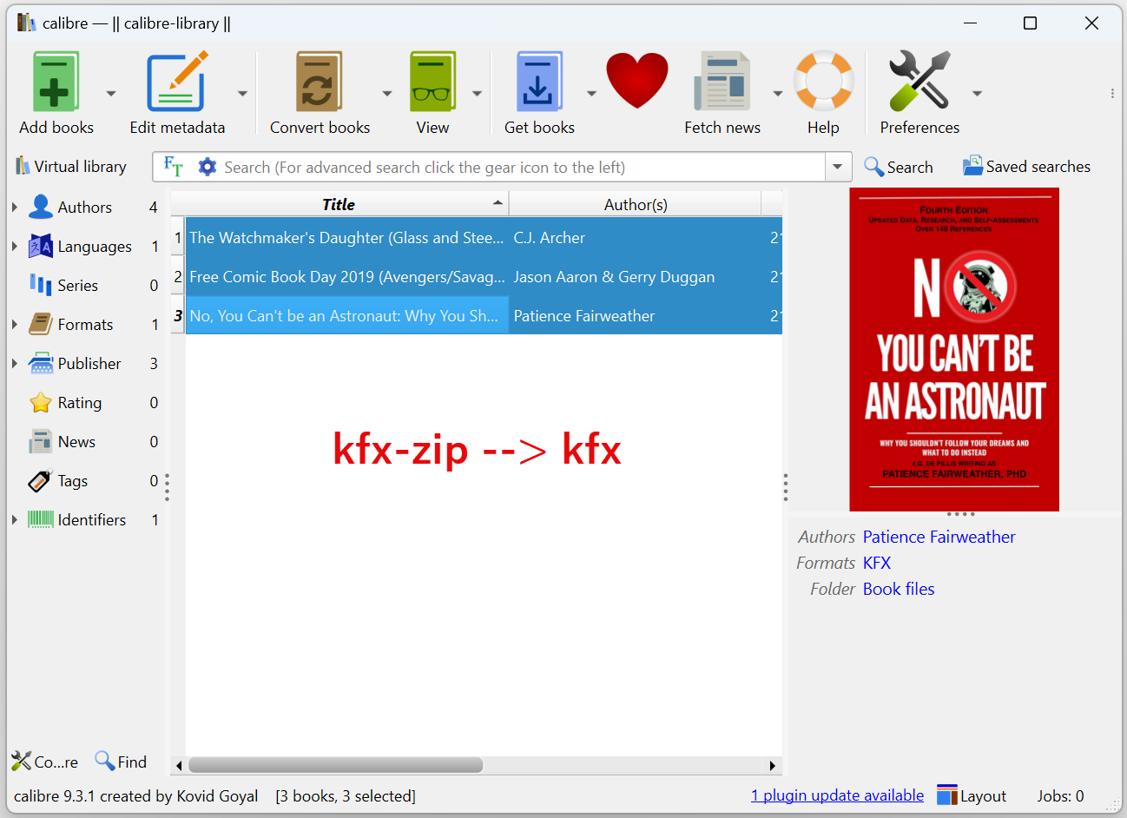Click the heart Donate icon
The image size is (1127, 818).
pos(637,80)
